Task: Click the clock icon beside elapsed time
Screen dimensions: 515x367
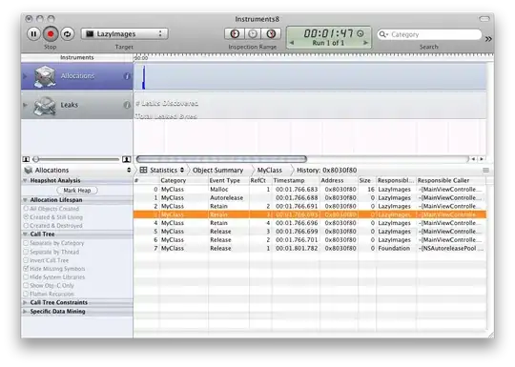Action: click(360, 33)
